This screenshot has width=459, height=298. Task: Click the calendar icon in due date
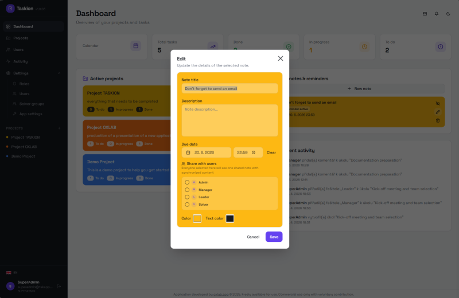(x=188, y=152)
